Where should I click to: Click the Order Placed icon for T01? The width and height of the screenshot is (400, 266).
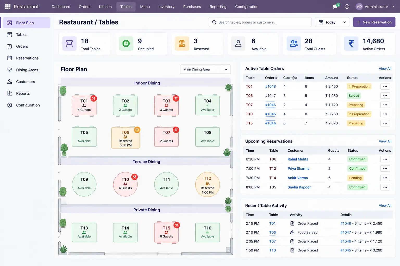coord(292,223)
